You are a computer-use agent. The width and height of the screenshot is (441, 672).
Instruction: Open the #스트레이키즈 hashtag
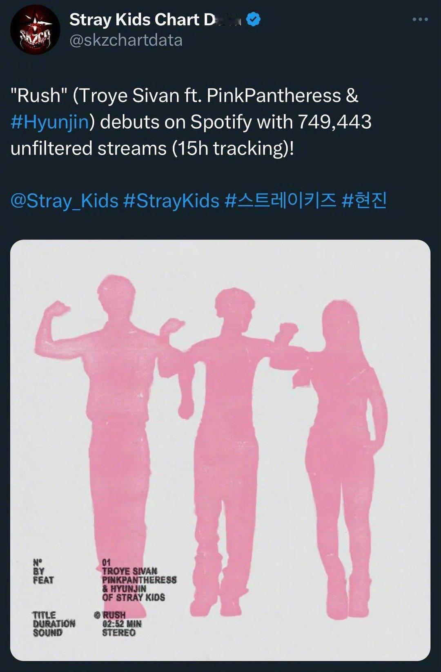(x=281, y=201)
